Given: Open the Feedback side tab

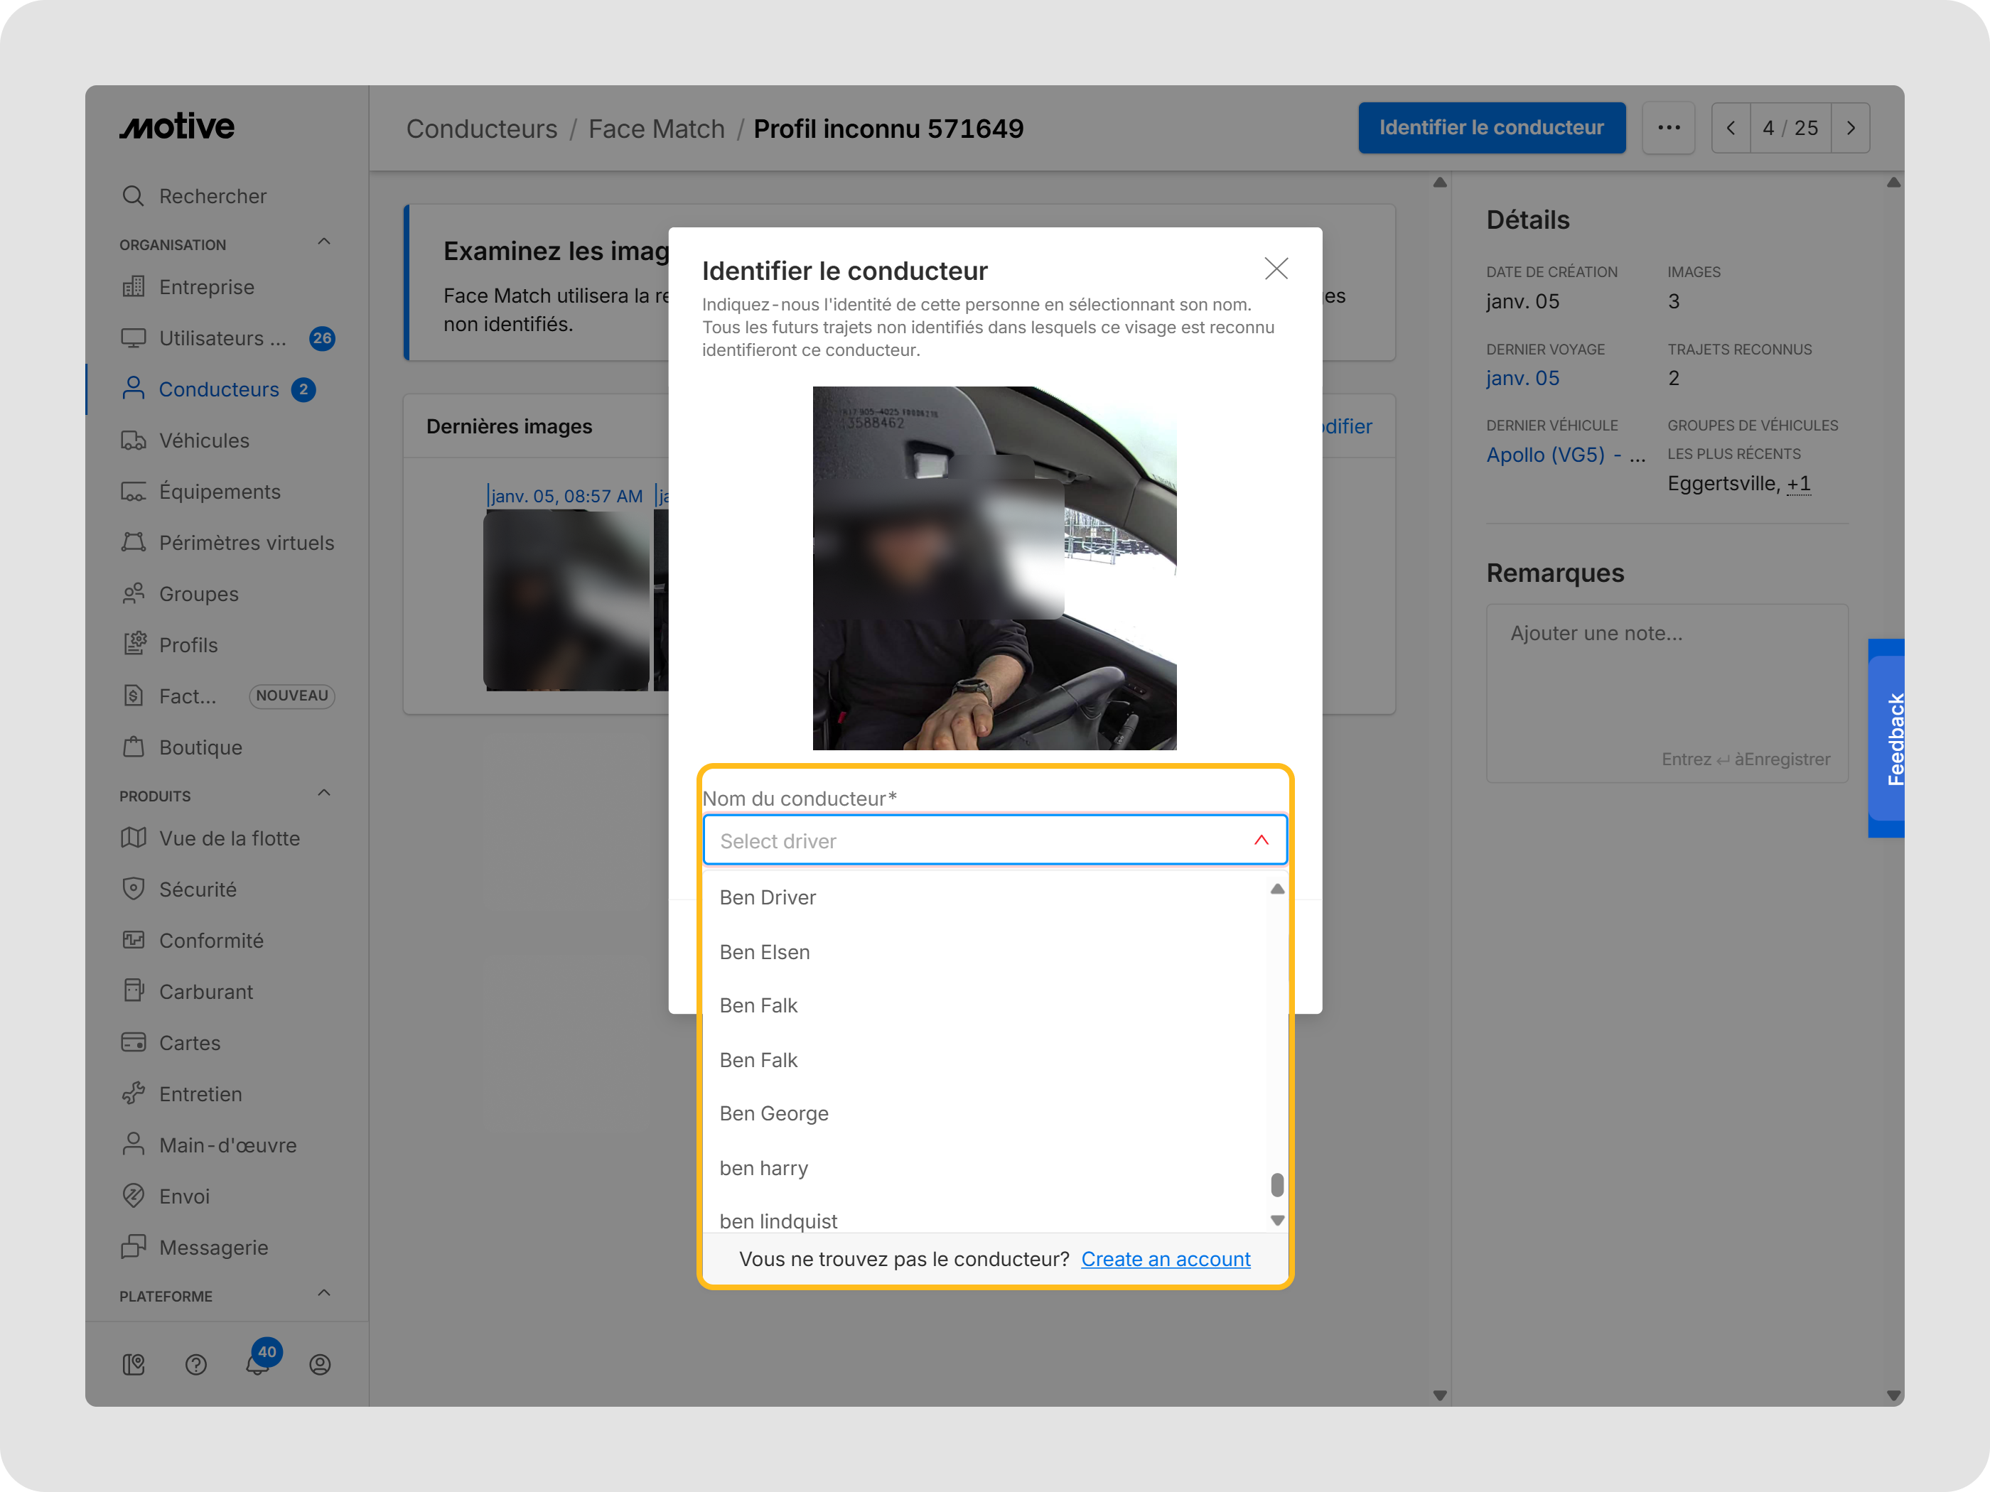Looking at the screenshot, I should point(1893,738).
